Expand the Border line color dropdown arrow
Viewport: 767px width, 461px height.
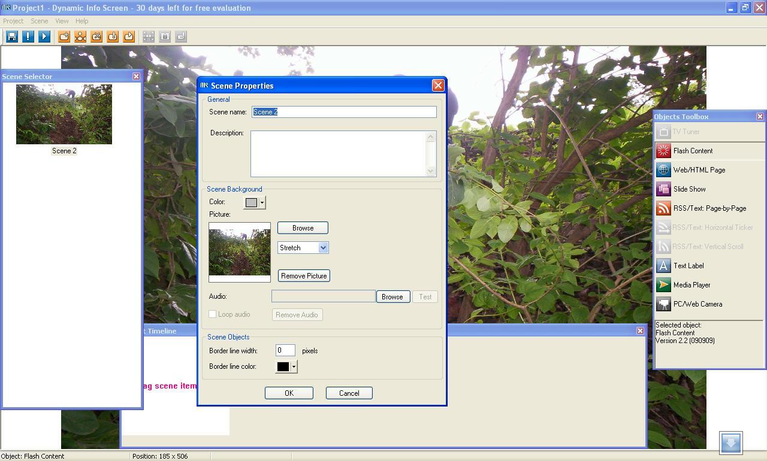[x=294, y=367]
